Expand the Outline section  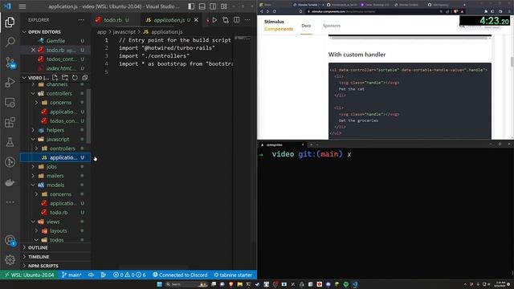38,248
